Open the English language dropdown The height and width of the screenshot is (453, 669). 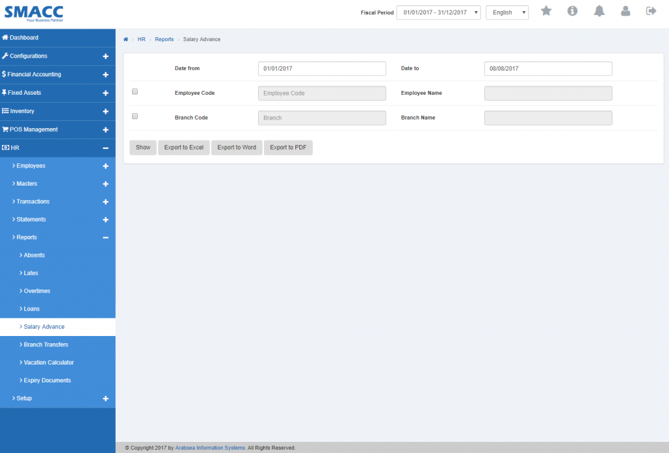click(x=507, y=12)
